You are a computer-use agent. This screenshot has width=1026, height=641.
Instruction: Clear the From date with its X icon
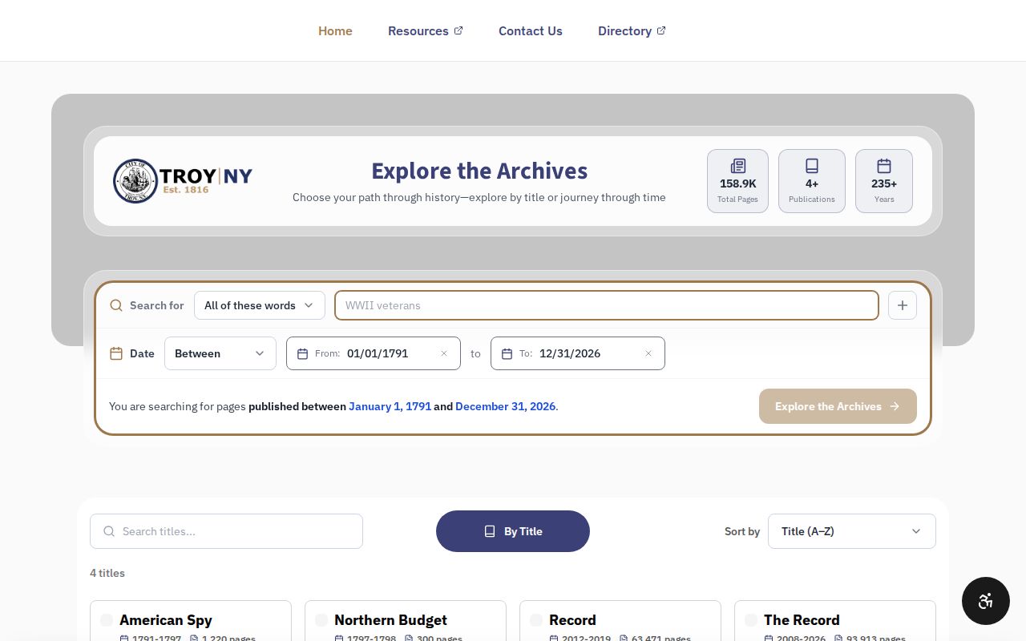coord(444,353)
